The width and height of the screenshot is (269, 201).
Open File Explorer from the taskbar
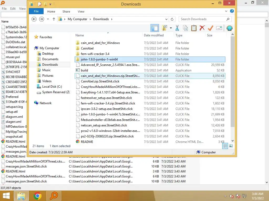tap(21, 196)
